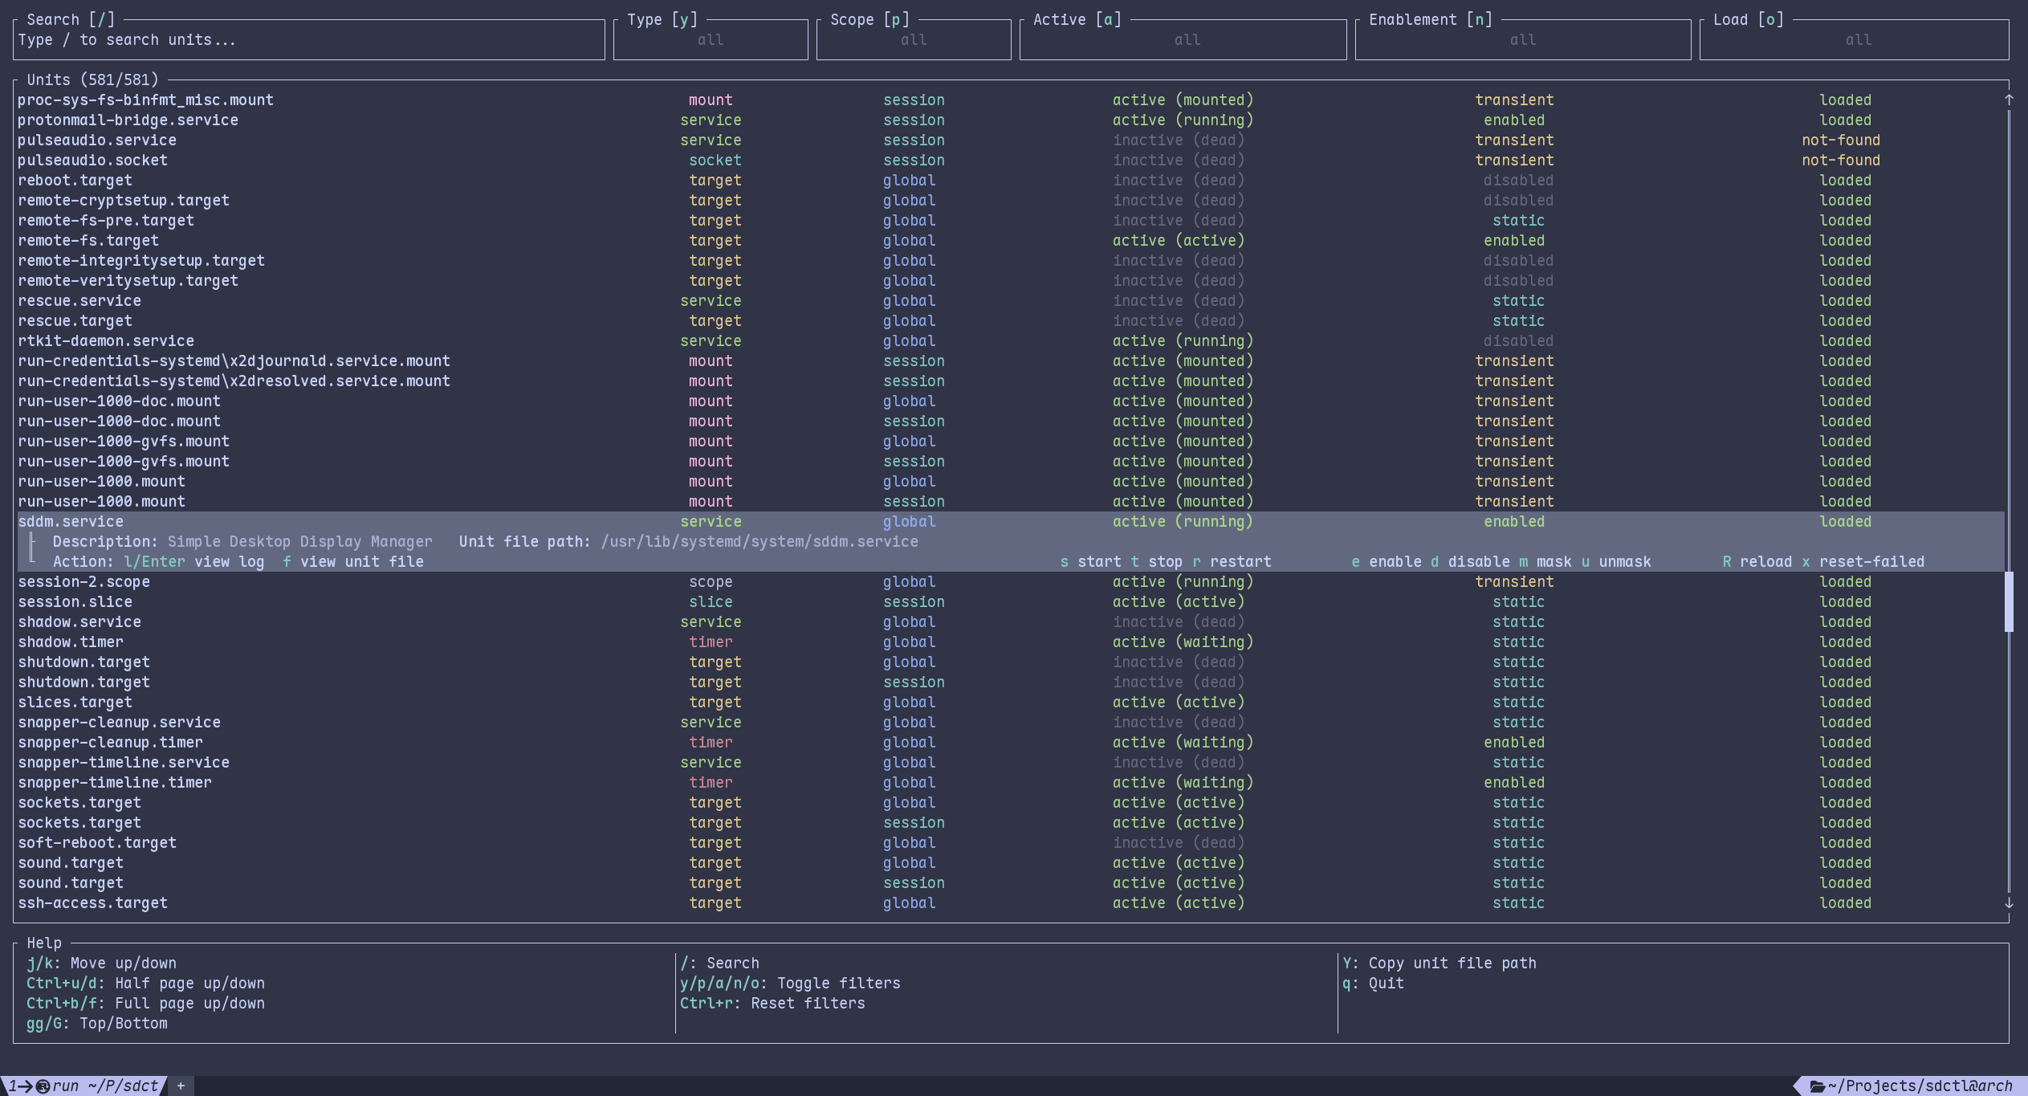2028x1096 pixels.
Task: Open the Type filter box
Action: [711, 40]
